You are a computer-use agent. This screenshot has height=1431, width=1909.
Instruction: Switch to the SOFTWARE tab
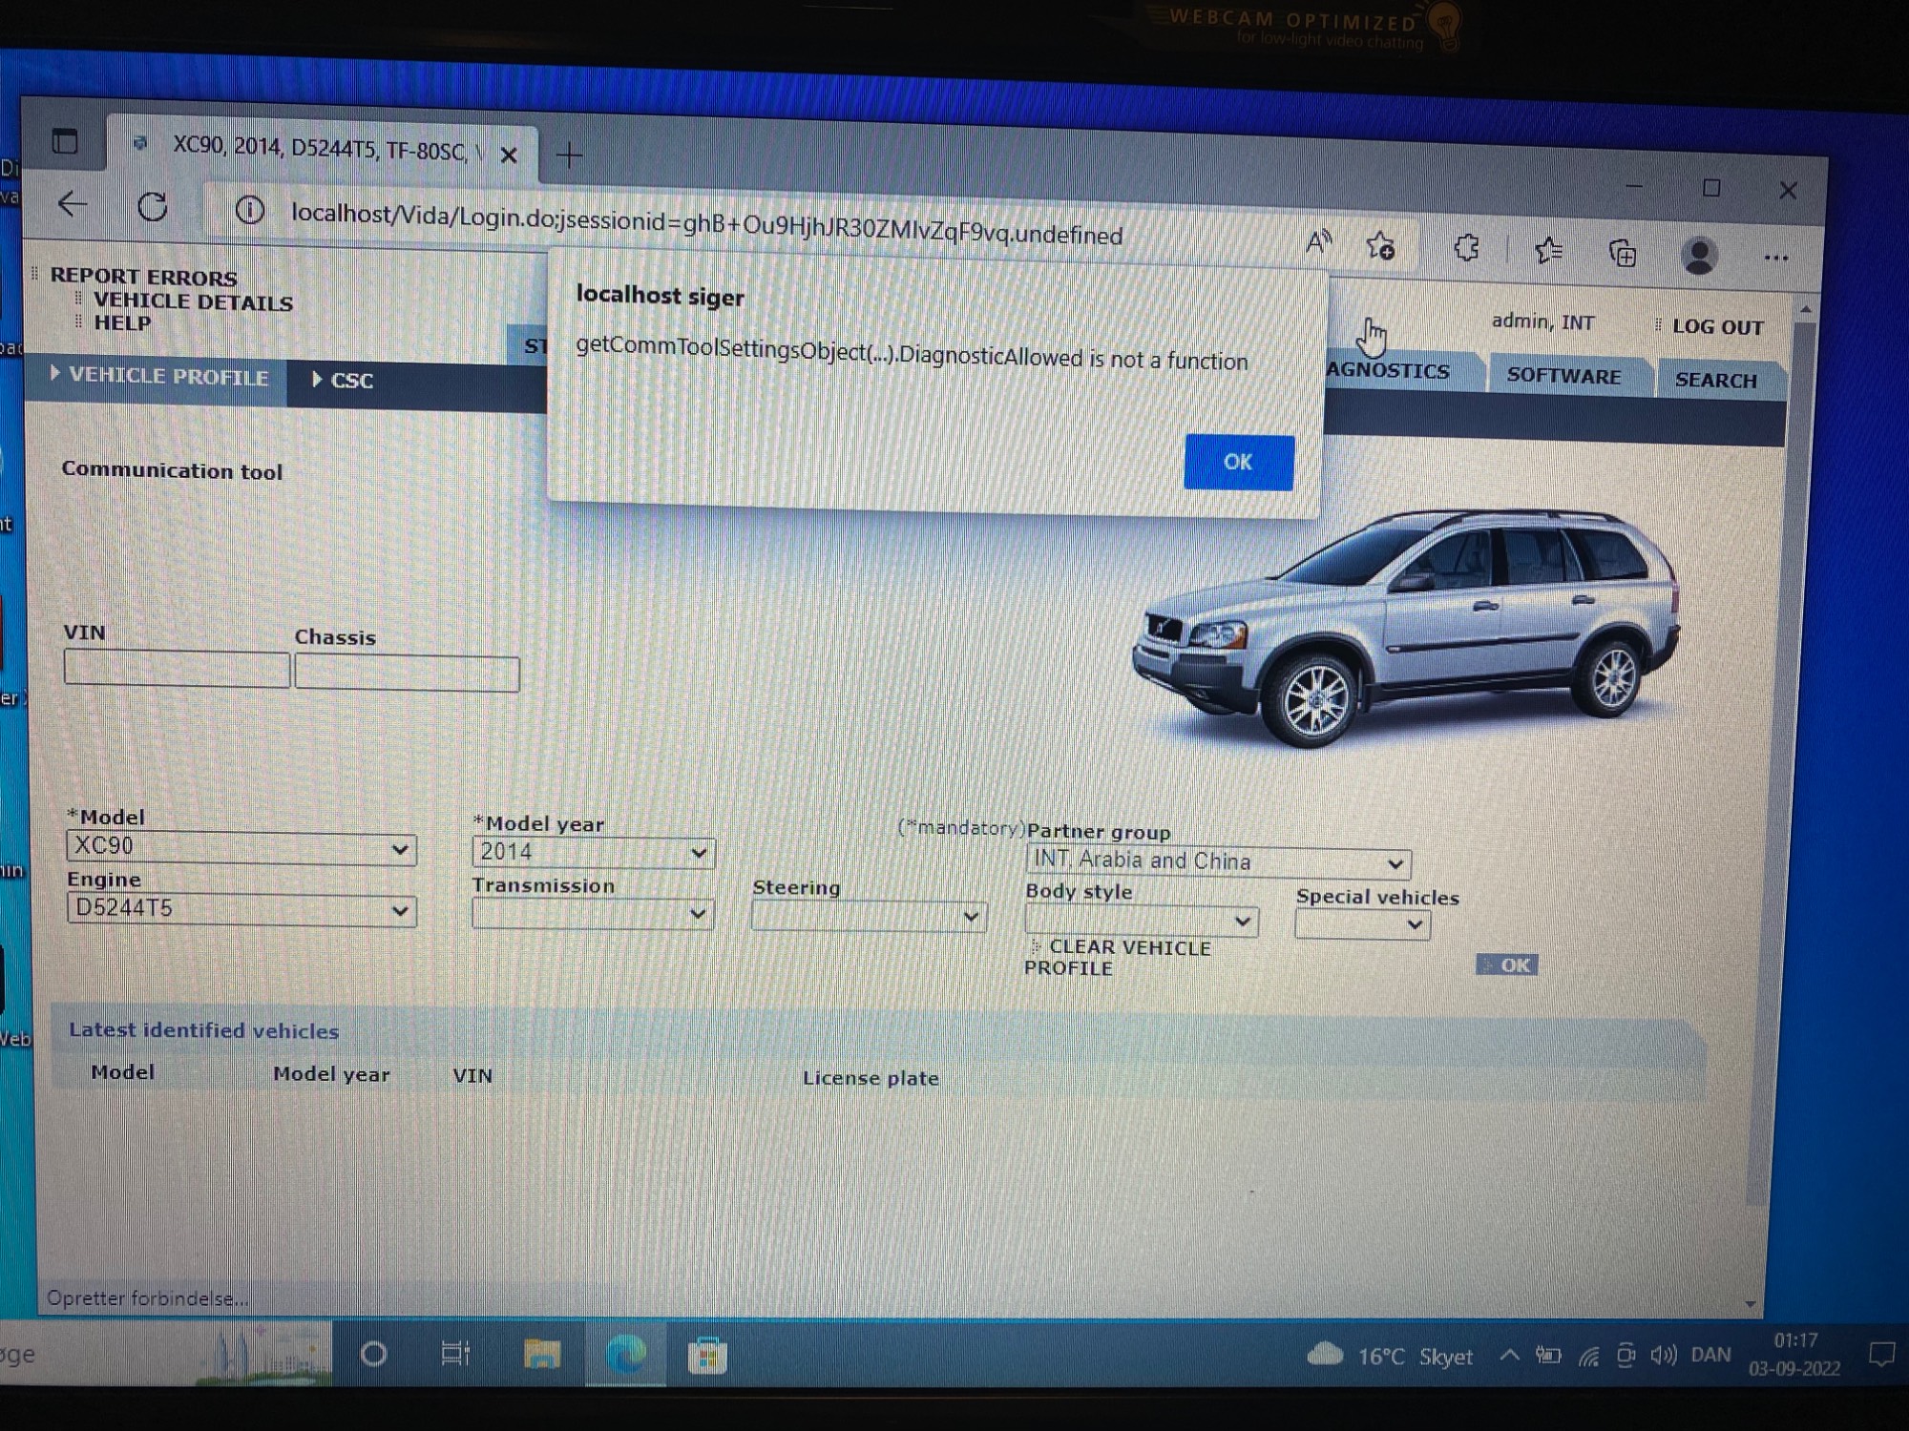tap(1563, 376)
